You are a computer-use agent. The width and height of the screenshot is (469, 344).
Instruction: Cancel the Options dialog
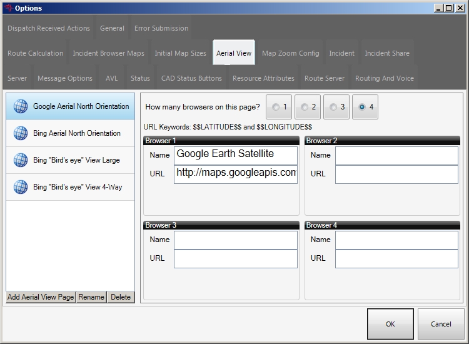[441, 324]
